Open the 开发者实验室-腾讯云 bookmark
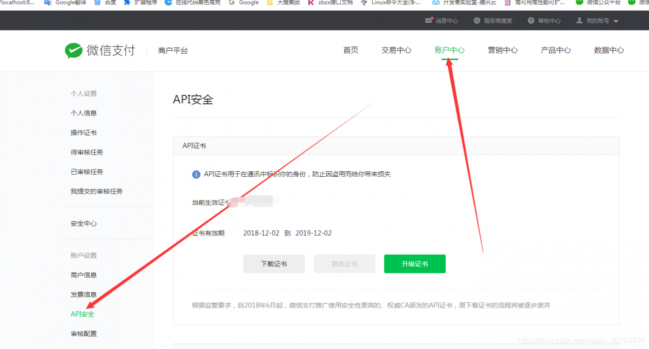Image resolution: width=649 pixels, height=349 pixels. pyautogui.click(x=464, y=3)
